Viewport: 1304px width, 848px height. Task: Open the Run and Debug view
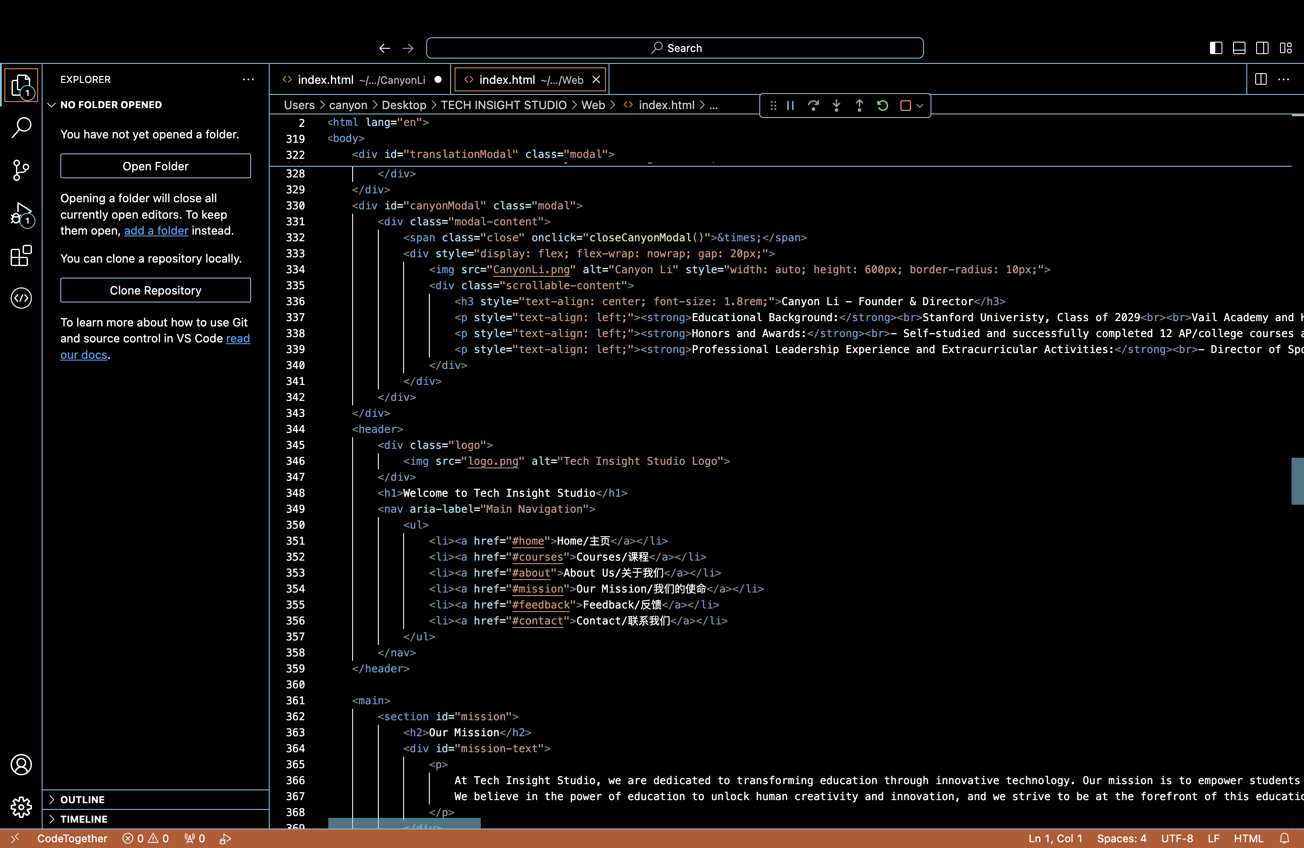tap(21, 213)
